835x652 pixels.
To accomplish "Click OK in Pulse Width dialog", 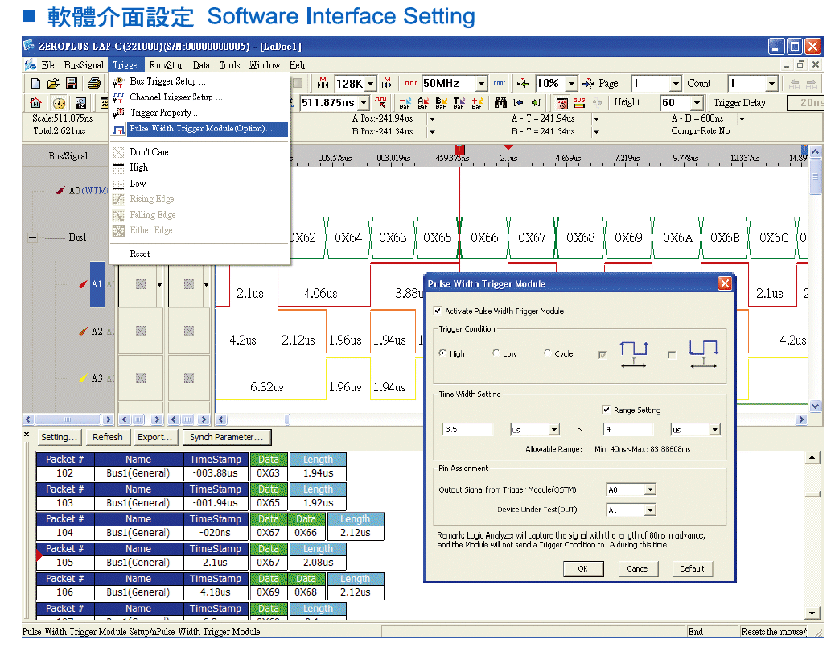I will tap(583, 569).
